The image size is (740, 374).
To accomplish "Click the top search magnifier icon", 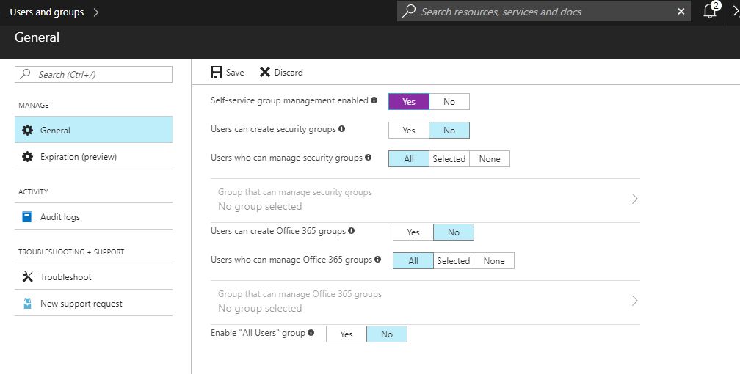I will 409,11.
